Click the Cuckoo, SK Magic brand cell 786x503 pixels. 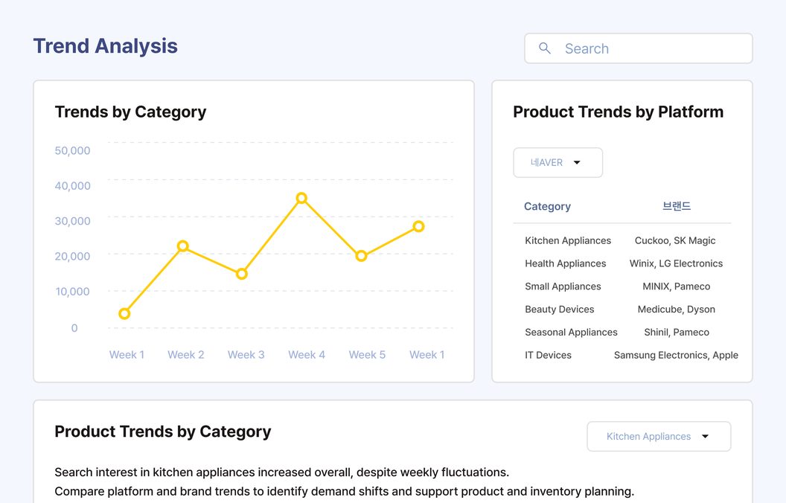674,240
